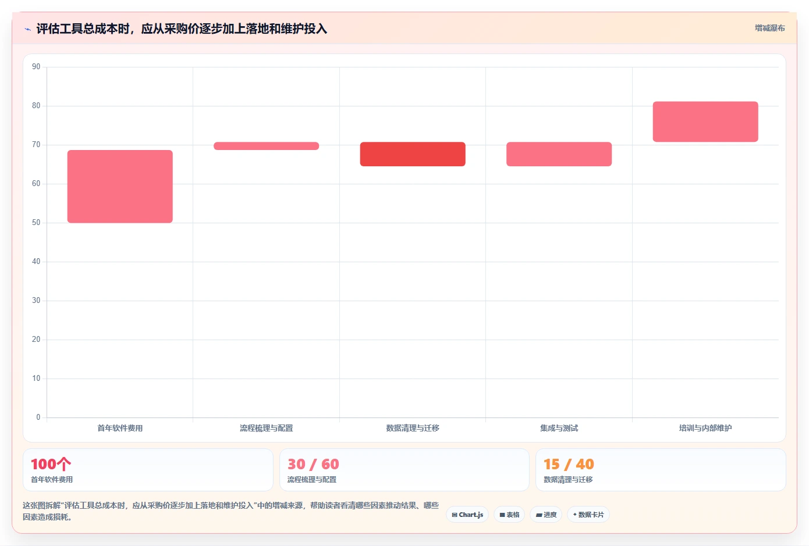Select the Chart.js tag chip
Screen dimensions: 809x546
click(x=467, y=515)
